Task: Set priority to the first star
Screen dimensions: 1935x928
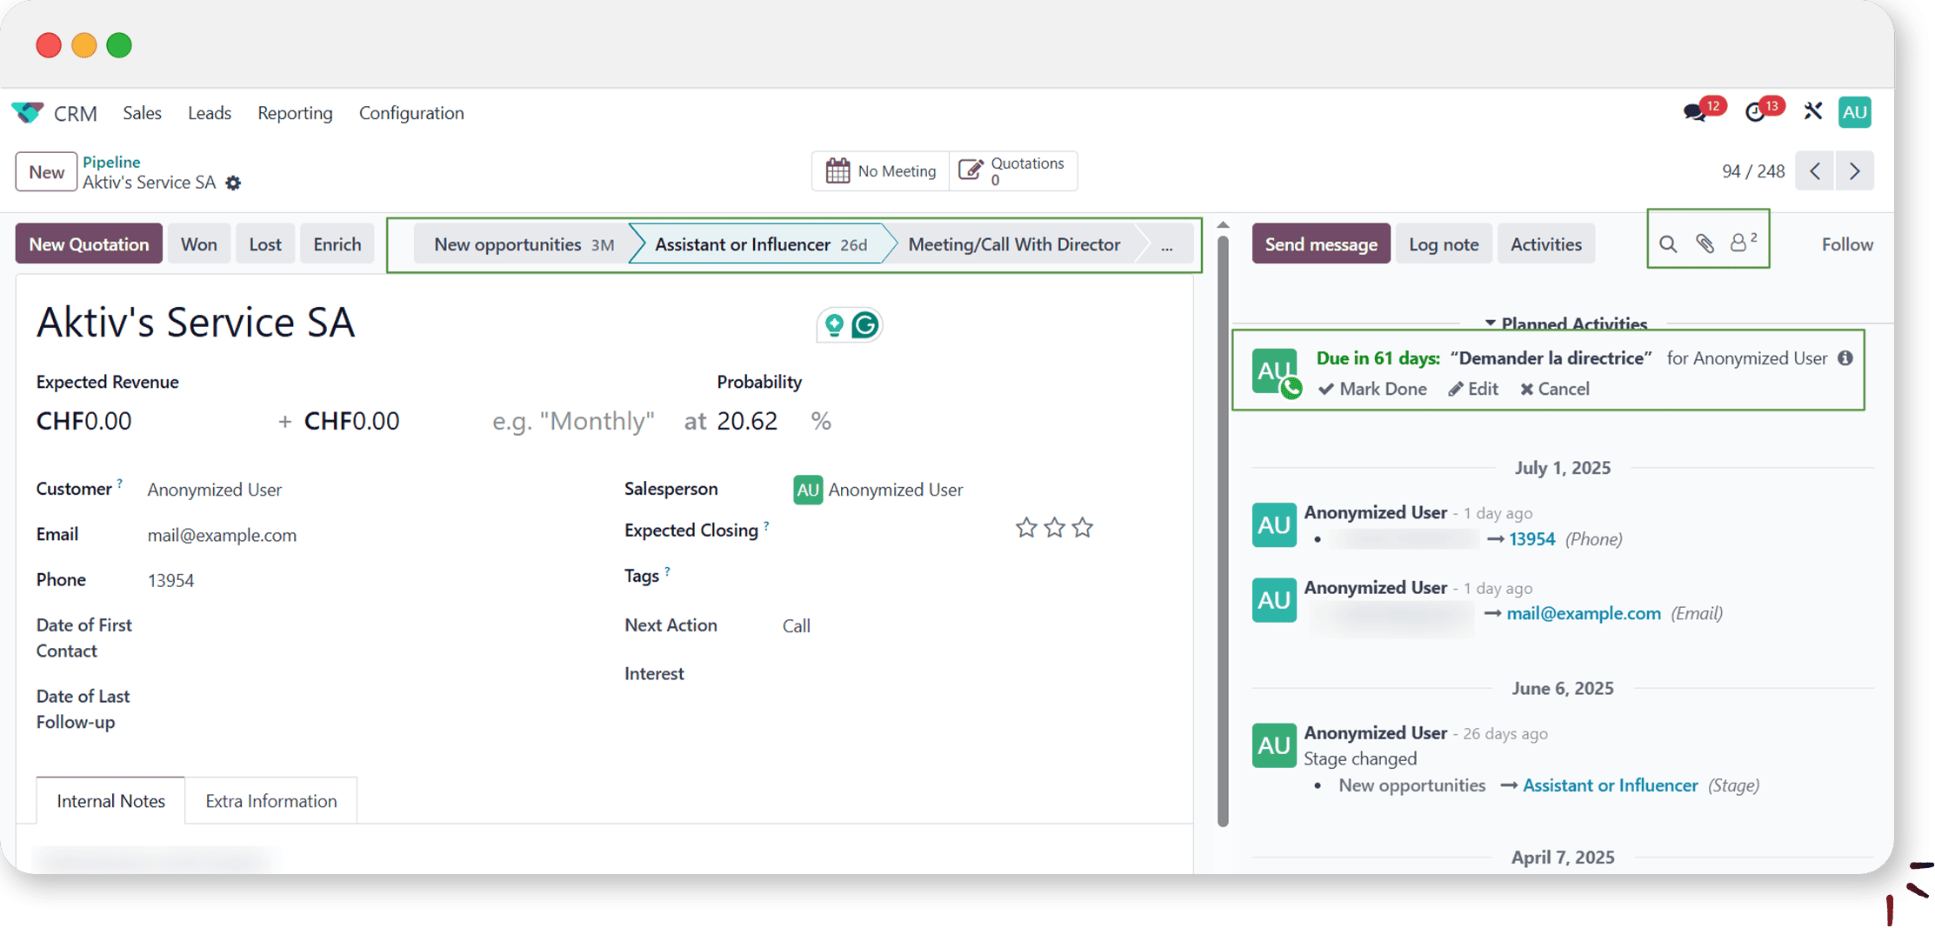Action: 1026,528
